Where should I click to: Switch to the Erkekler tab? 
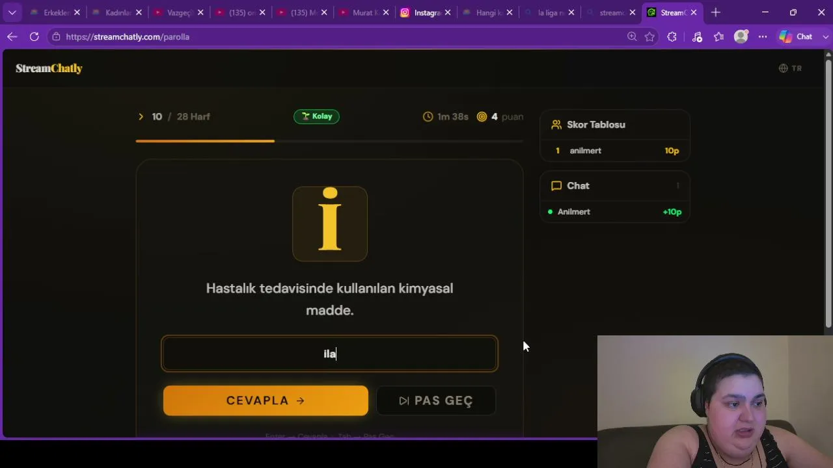click(55, 13)
